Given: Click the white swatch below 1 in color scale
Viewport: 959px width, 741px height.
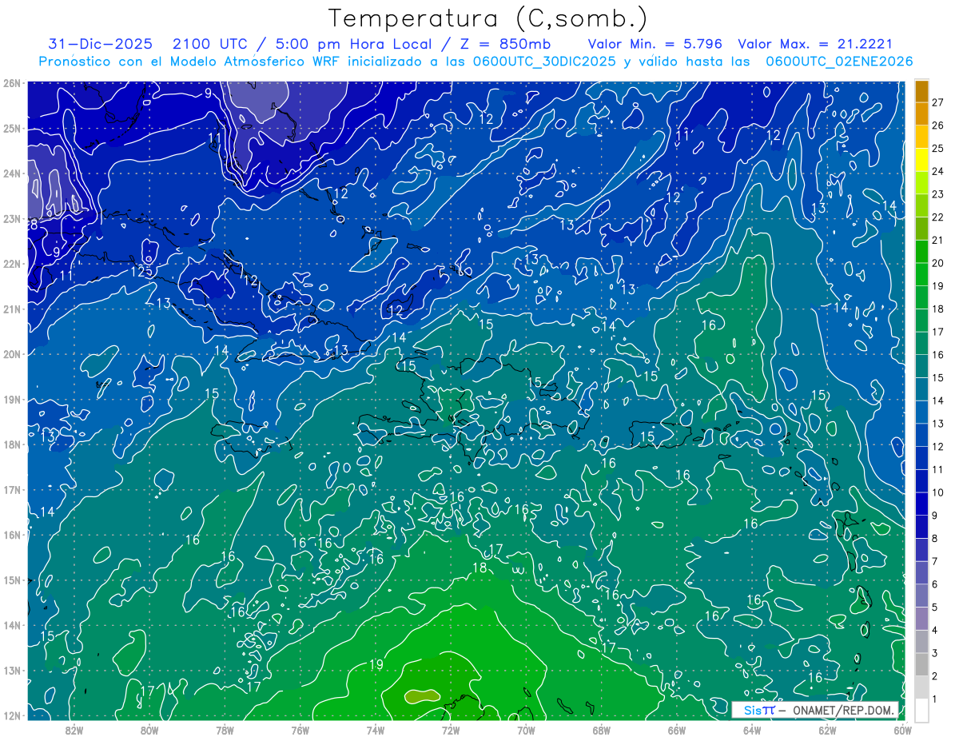Looking at the screenshot, I should (921, 710).
